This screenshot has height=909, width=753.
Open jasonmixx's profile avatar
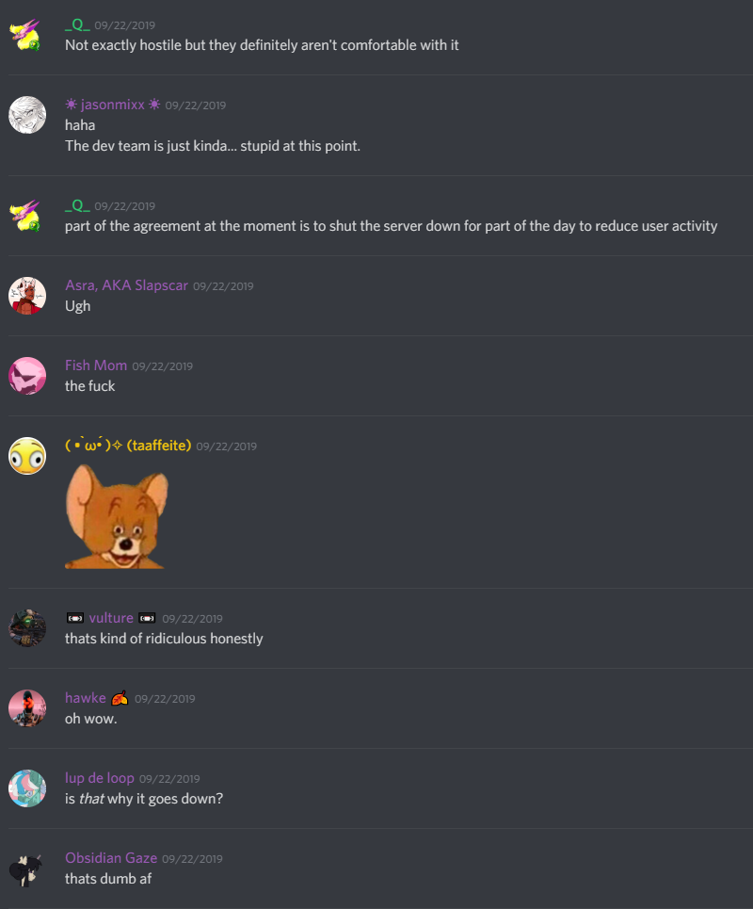coord(27,115)
